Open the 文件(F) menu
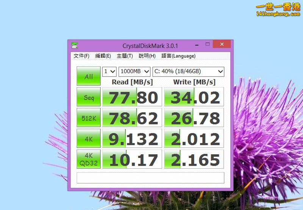The height and width of the screenshot is (210, 303). [x=81, y=56]
